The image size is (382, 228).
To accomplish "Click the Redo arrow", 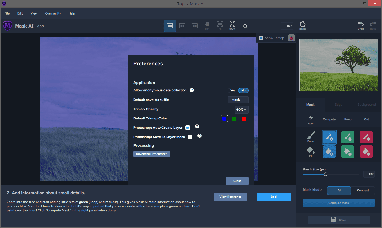I will [373, 25].
